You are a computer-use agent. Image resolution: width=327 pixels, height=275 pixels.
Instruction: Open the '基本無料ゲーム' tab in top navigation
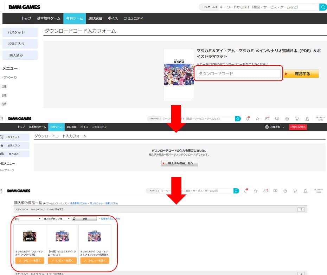point(49,18)
